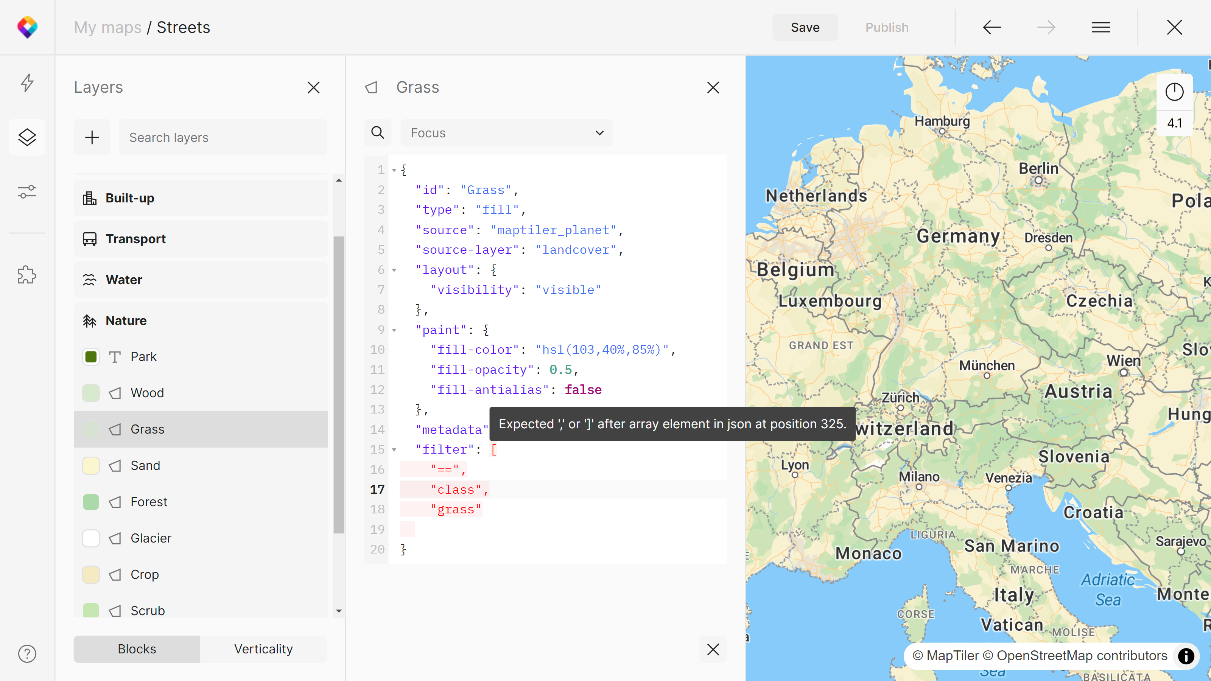Open the puzzle-piece extensions icon
Image resolution: width=1211 pixels, height=681 pixels.
[27, 275]
